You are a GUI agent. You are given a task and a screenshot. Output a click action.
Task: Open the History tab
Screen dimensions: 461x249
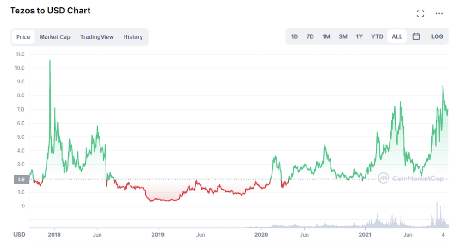(x=133, y=37)
